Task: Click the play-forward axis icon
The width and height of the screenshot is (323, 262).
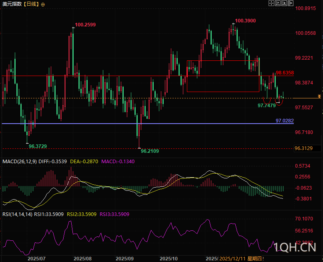Action: click(284, 3)
